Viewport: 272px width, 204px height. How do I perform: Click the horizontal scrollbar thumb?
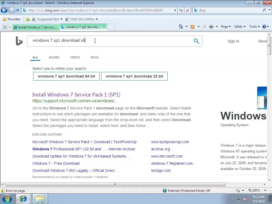(x=115, y=184)
